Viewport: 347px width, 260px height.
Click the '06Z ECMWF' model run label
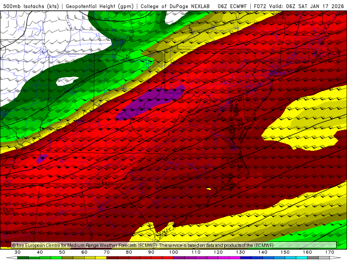tap(232, 6)
